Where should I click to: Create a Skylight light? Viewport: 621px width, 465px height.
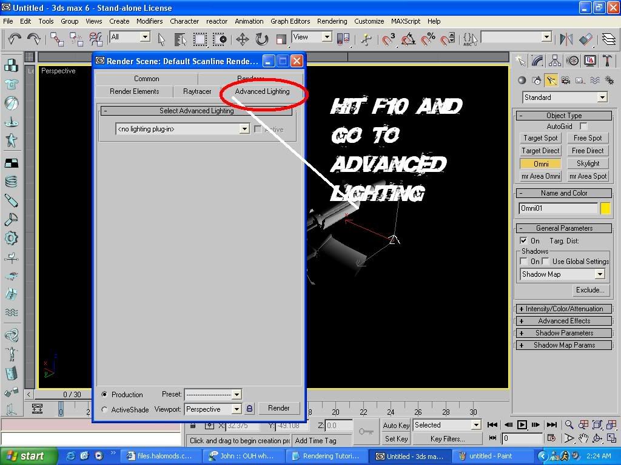tap(588, 163)
